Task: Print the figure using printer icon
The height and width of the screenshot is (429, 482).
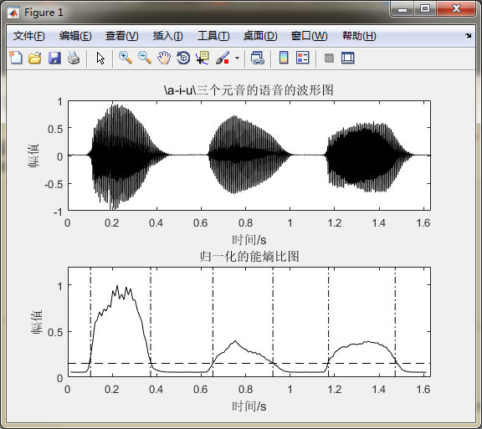Action: coord(74,58)
